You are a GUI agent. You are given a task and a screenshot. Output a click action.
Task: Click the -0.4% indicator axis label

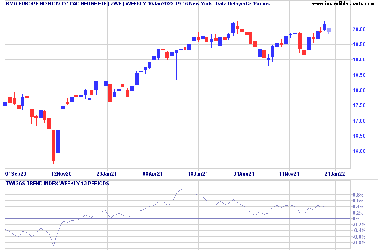click(x=359, y=231)
